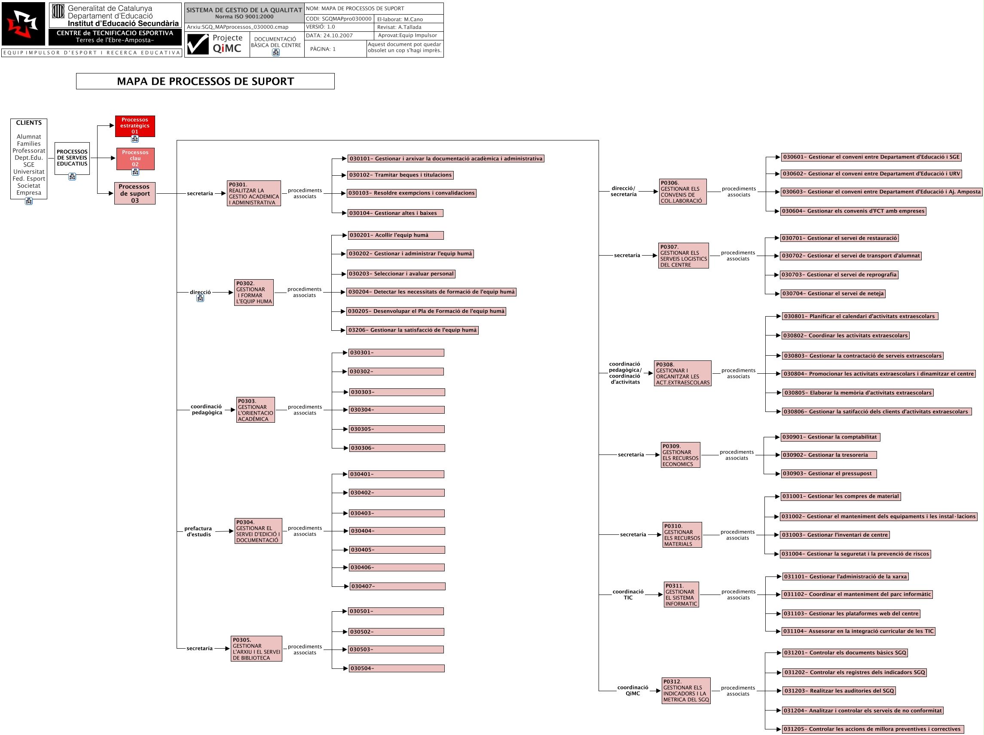Click the link icon under direcció label
The image size is (984, 735).
pyautogui.click(x=200, y=299)
